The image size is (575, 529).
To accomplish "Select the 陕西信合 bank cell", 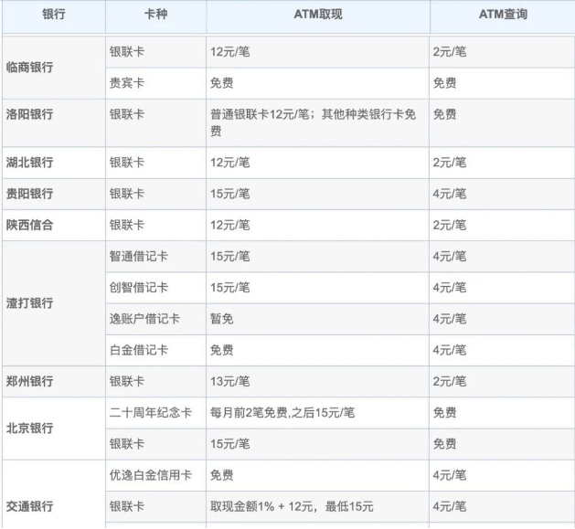I will [54, 225].
